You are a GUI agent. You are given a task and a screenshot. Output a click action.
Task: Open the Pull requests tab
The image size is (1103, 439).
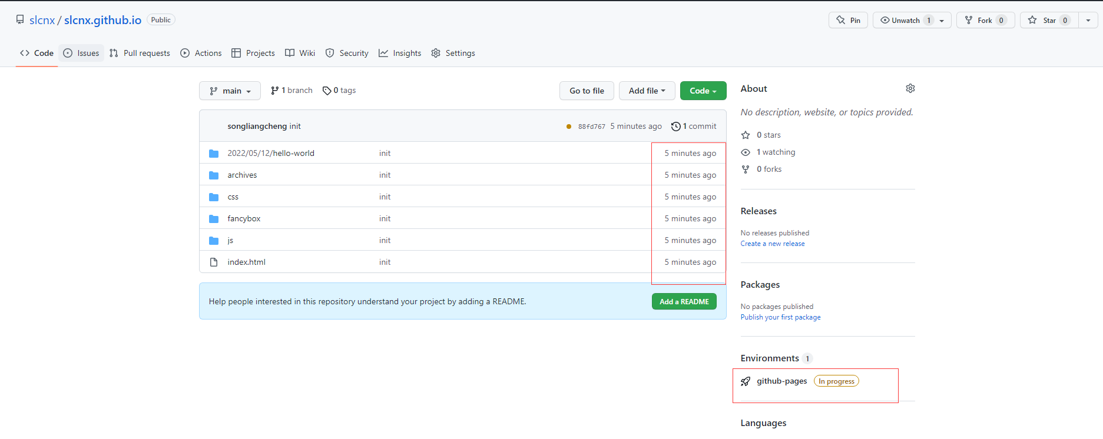click(140, 53)
